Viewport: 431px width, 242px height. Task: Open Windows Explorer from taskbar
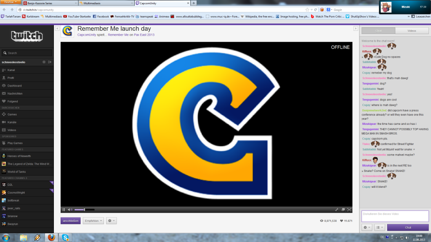24,237
